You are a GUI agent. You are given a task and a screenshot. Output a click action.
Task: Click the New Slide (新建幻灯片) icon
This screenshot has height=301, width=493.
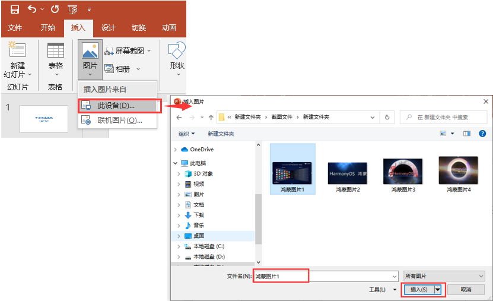(17, 51)
